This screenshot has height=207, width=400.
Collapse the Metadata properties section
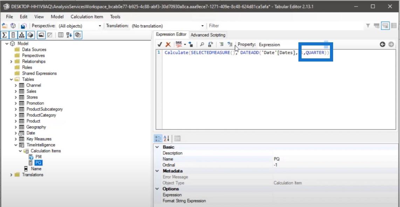pyautogui.click(x=157, y=171)
